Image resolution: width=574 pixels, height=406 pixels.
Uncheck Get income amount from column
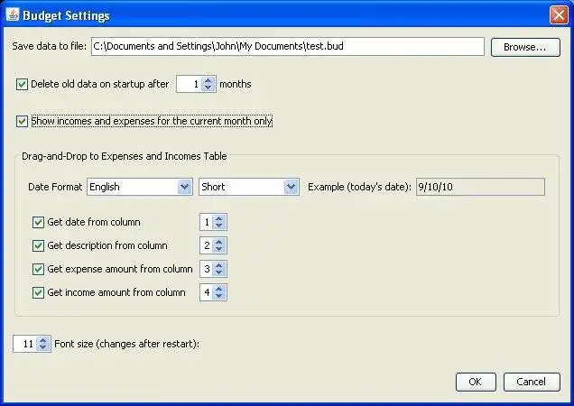39,292
